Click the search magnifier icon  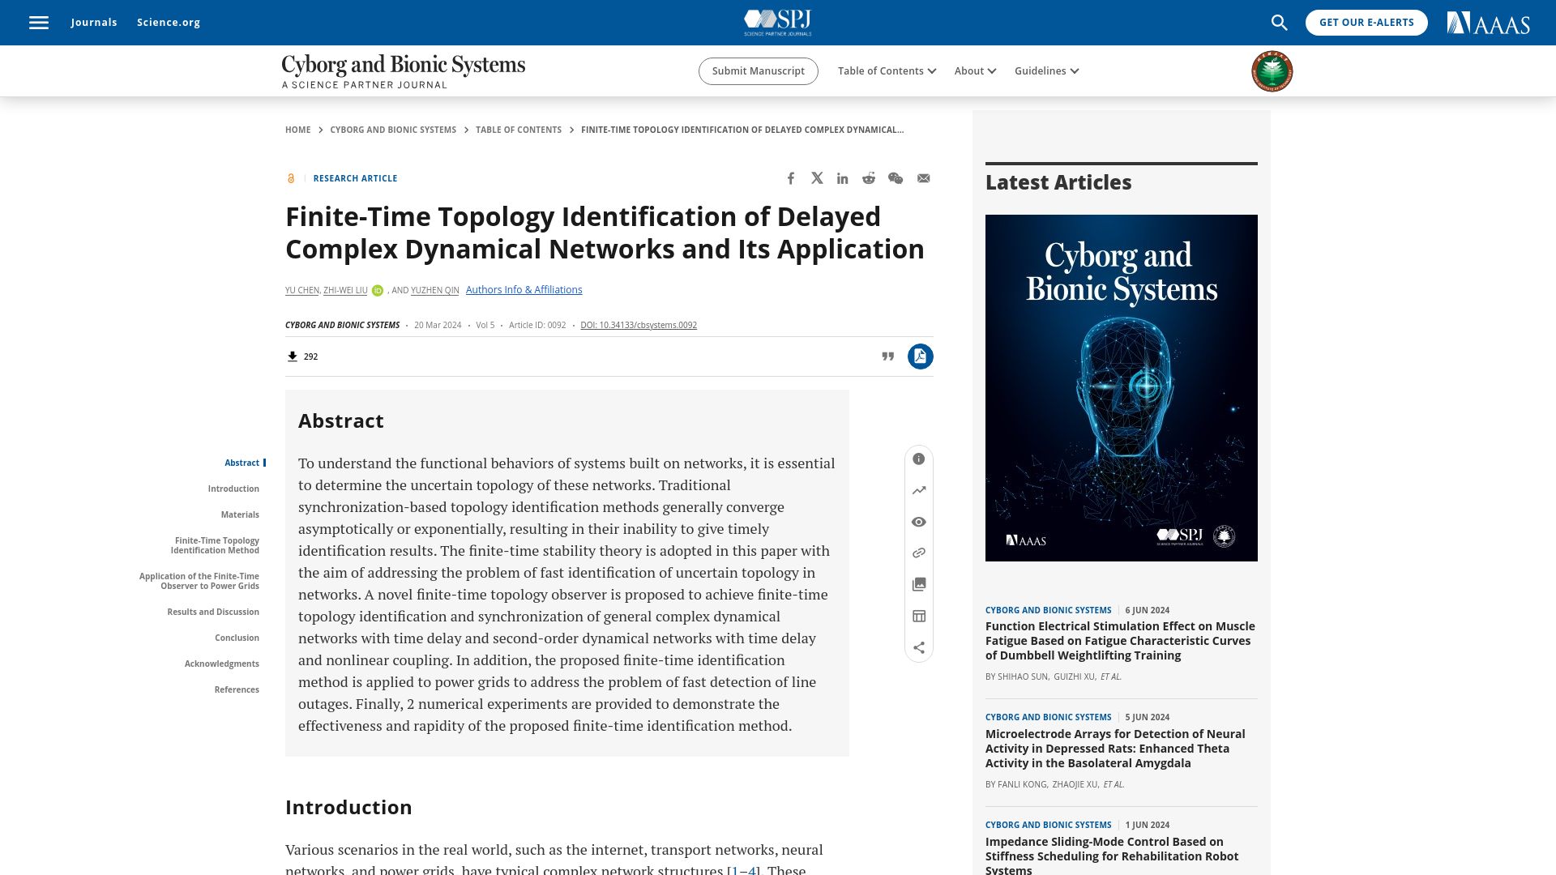click(1280, 23)
